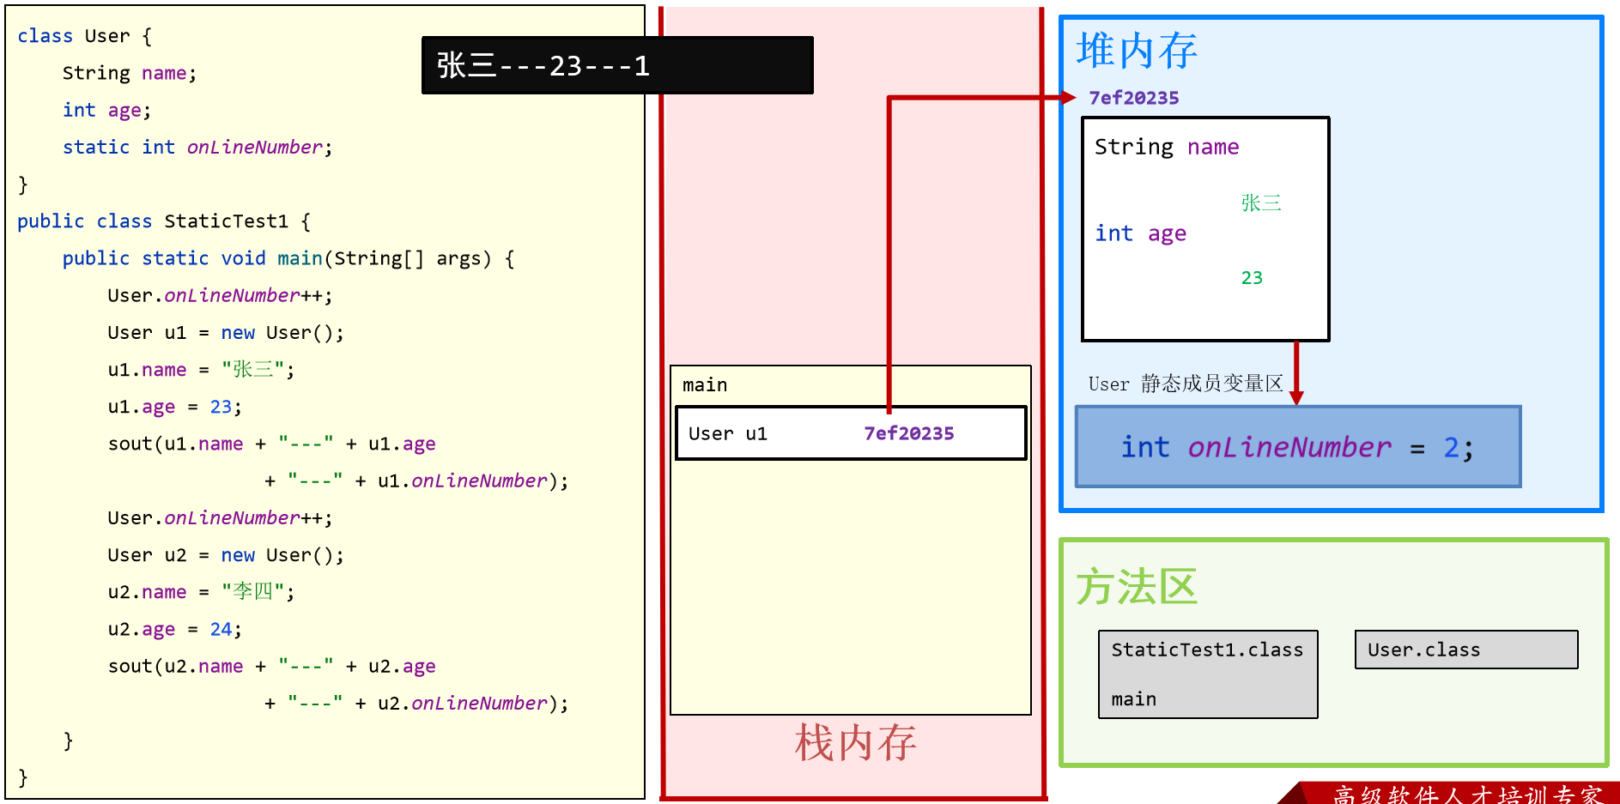
Task: Click the 'u1.age = 23;' line
Action: pos(175,407)
